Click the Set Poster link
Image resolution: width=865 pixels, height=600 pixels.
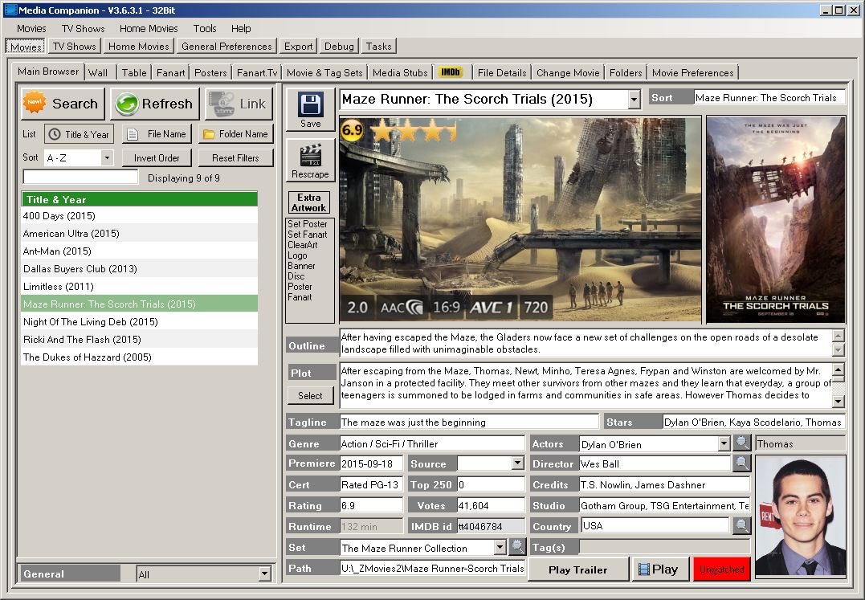308,224
